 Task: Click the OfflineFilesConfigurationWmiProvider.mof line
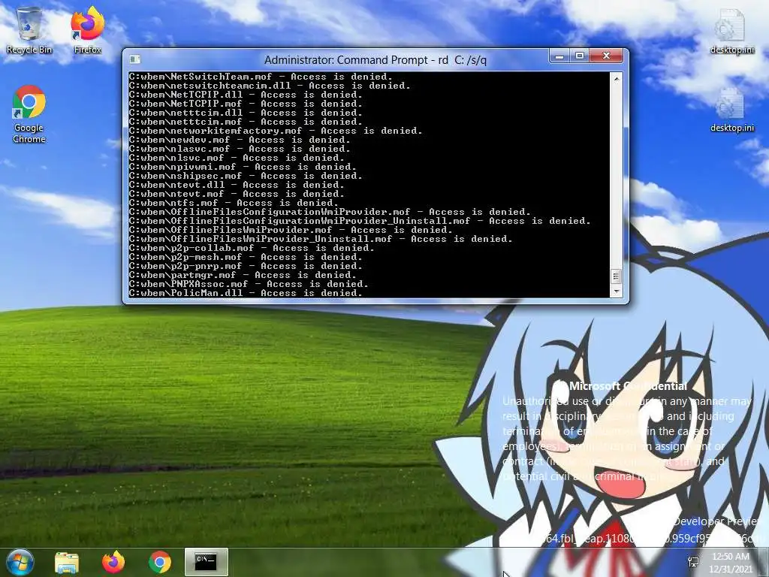[x=330, y=212]
